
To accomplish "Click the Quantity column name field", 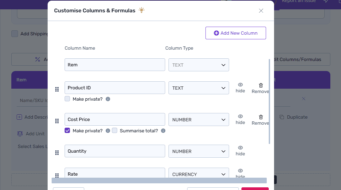I will [x=115, y=151].
